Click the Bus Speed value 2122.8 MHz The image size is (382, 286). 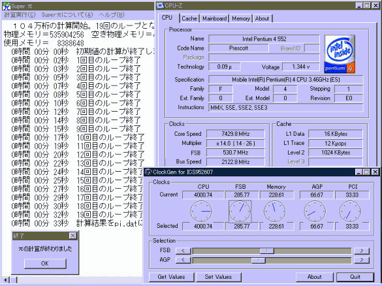pos(236,162)
